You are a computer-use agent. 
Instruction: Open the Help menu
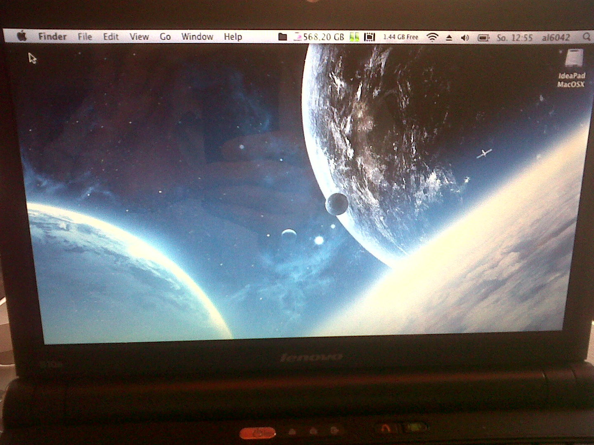point(233,37)
